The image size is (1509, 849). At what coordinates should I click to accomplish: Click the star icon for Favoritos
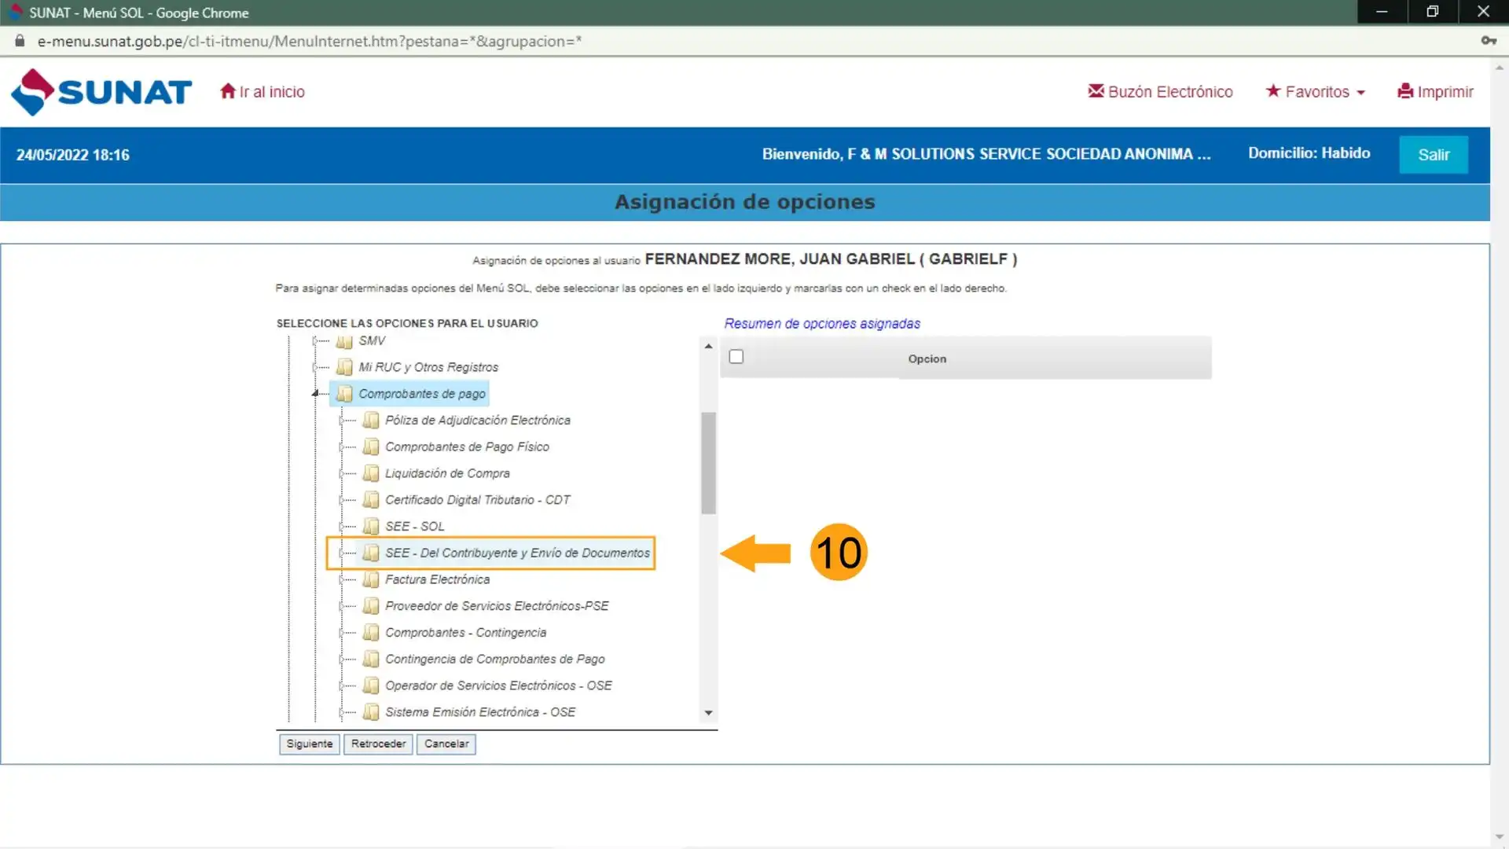(1273, 91)
